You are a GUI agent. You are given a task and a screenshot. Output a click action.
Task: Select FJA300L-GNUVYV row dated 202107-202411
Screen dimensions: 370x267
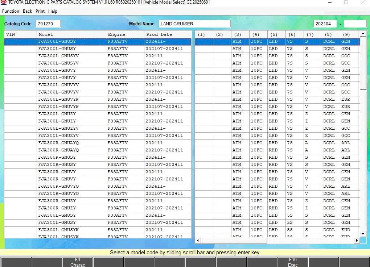(98, 92)
